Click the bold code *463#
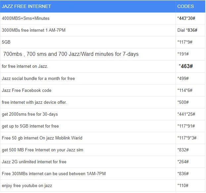 (186, 66)
